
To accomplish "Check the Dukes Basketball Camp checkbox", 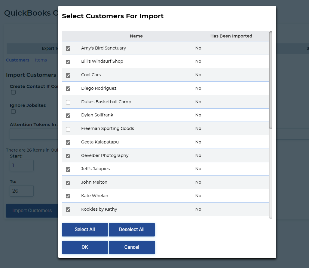I will [68, 102].
